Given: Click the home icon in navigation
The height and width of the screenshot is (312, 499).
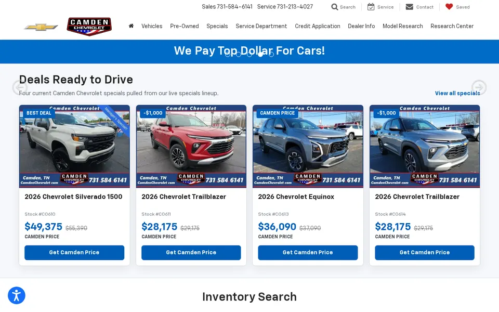Looking at the screenshot, I should tap(131, 26).
